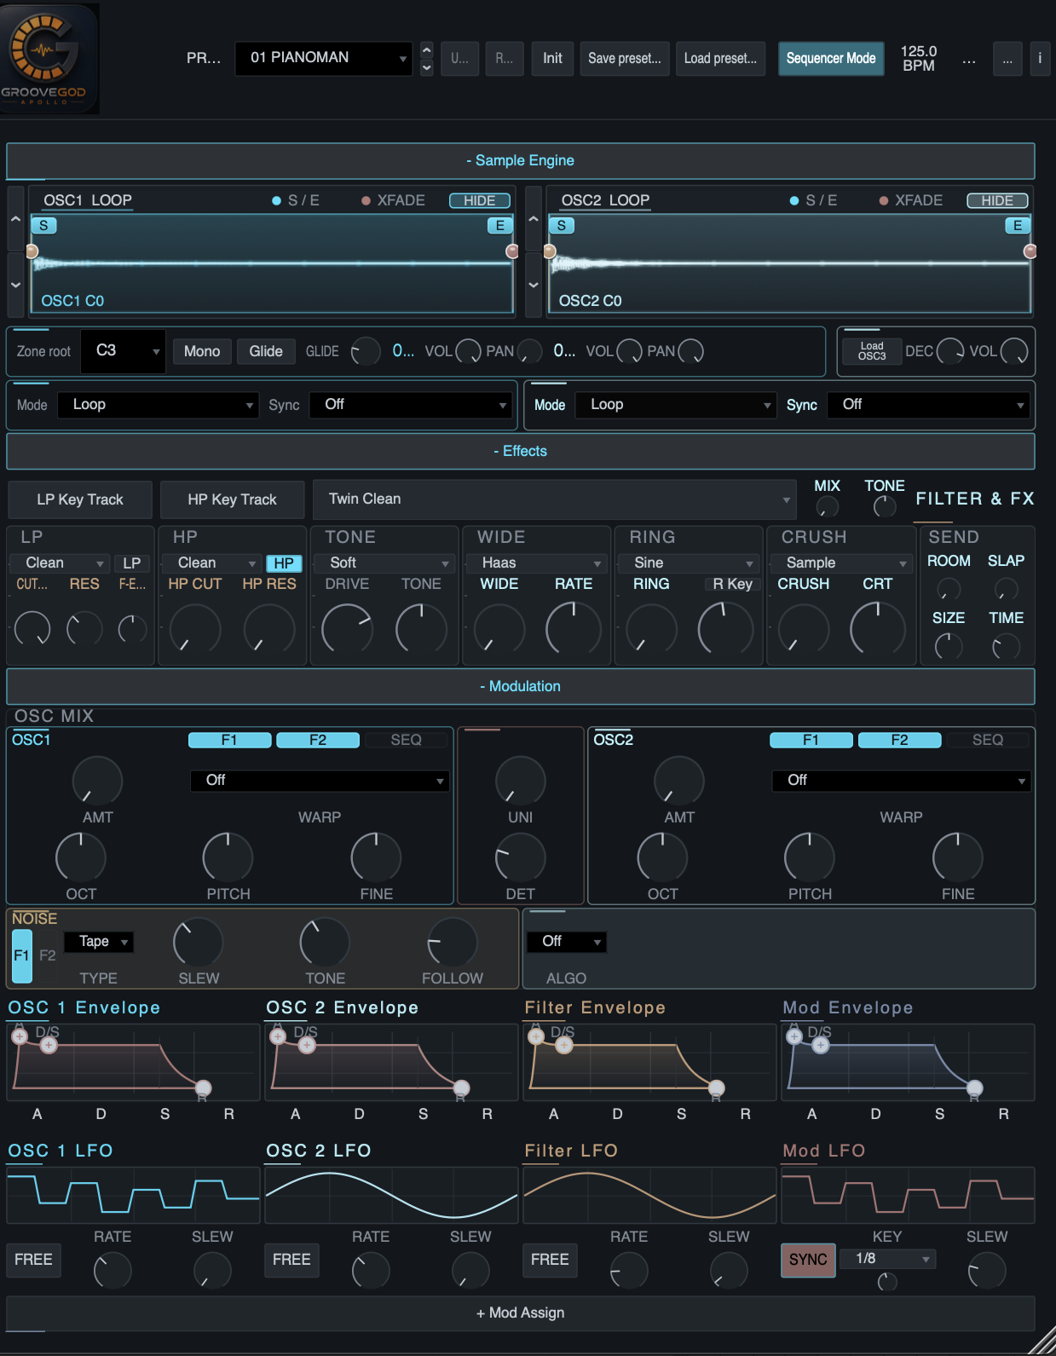Open the '...' options button near info
Image resolution: width=1056 pixels, height=1356 pixels.
[1007, 59]
